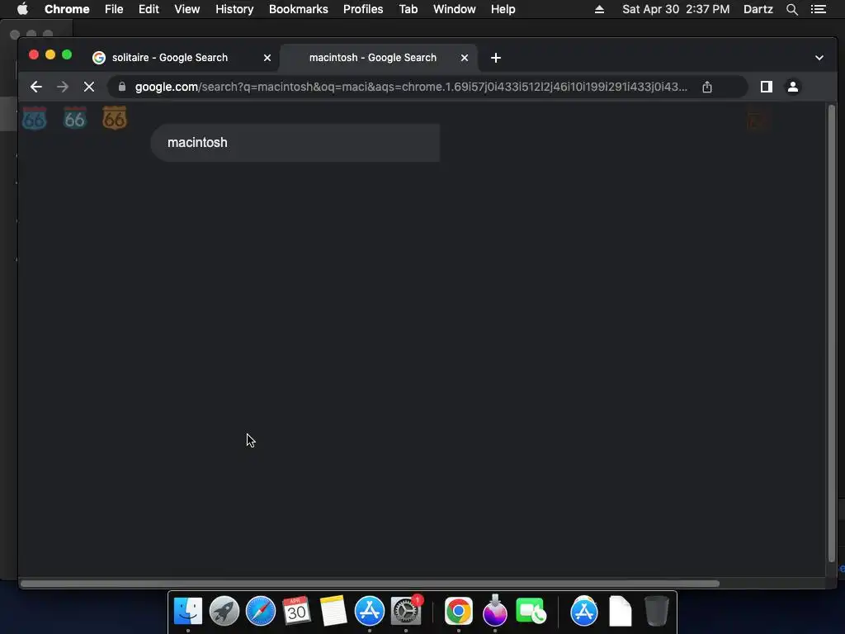
Task: Open Finder from the Dock
Action: pos(187,611)
